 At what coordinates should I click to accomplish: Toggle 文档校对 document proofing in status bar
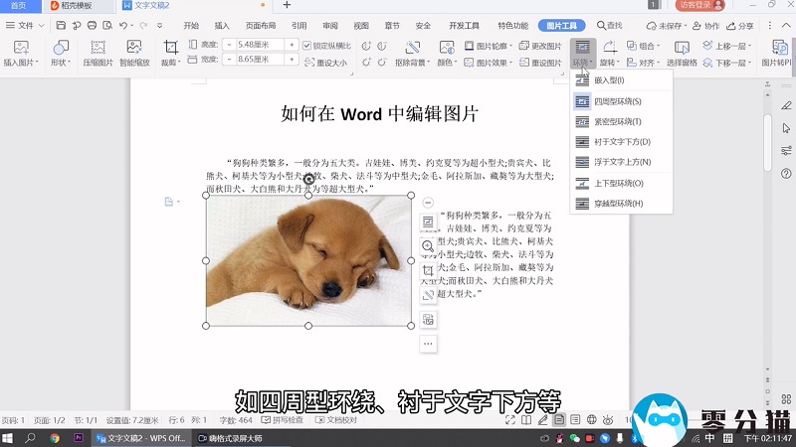[336, 420]
